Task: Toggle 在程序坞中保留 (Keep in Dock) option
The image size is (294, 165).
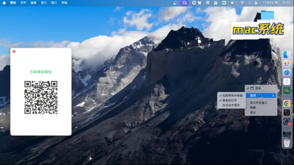Action: click(x=232, y=96)
